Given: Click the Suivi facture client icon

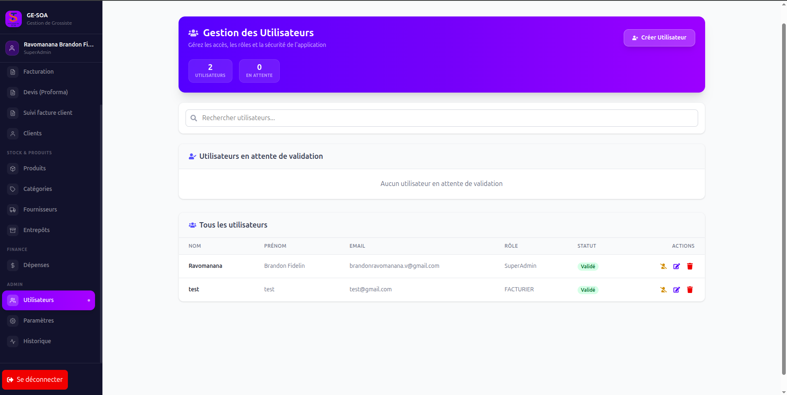Looking at the screenshot, I should pyautogui.click(x=13, y=113).
